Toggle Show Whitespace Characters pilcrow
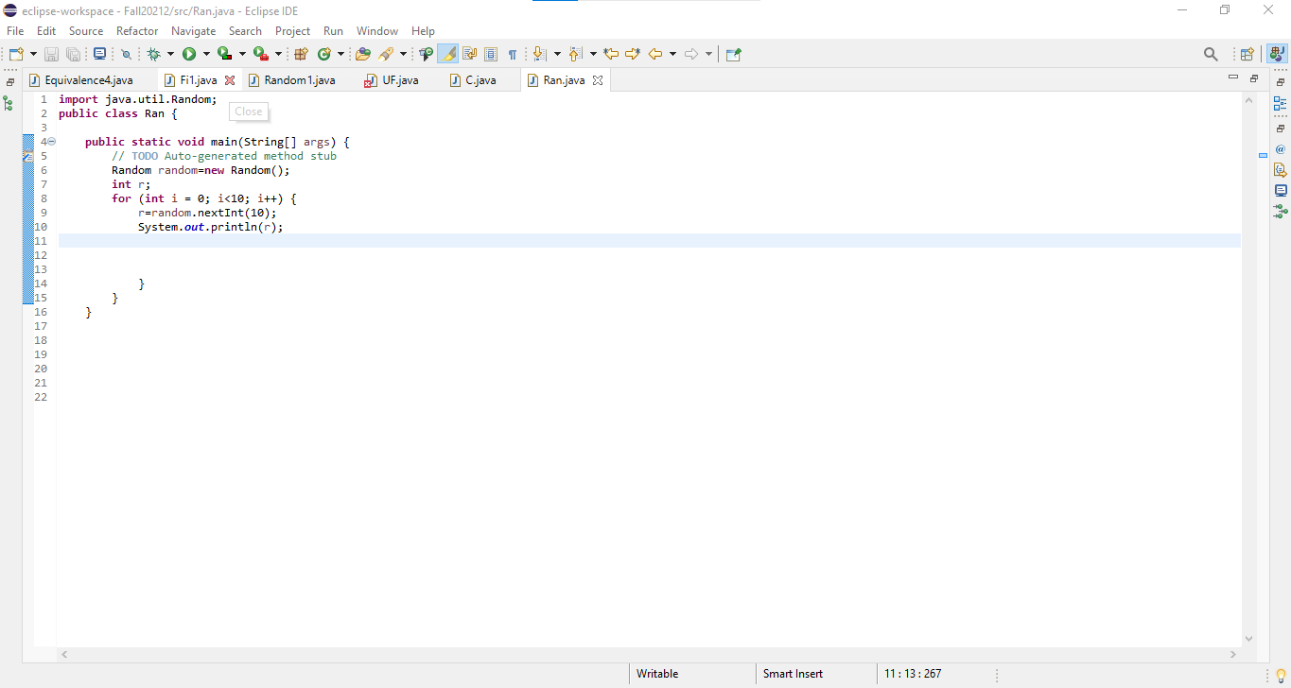This screenshot has height=688, width=1291. click(513, 54)
